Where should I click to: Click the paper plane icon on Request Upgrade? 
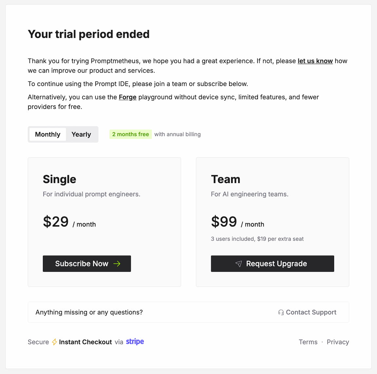pos(239,264)
